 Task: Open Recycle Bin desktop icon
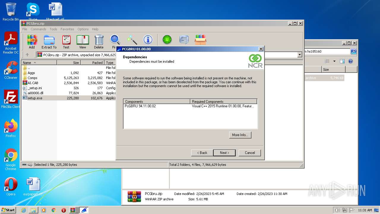point(11,12)
